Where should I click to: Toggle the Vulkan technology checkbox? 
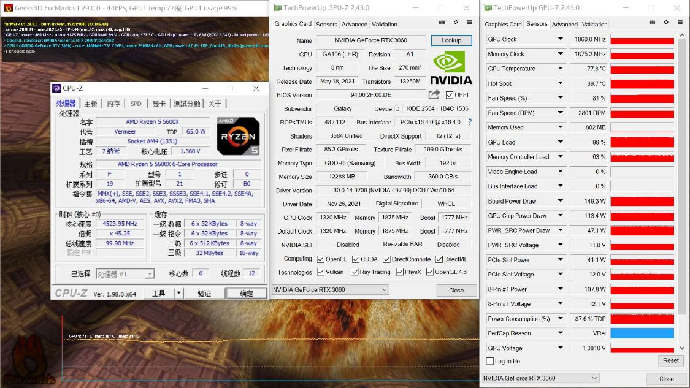click(x=320, y=272)
